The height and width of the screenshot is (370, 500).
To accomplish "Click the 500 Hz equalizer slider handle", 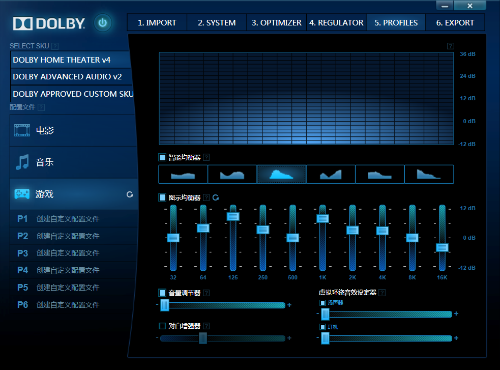I will 293,238.
